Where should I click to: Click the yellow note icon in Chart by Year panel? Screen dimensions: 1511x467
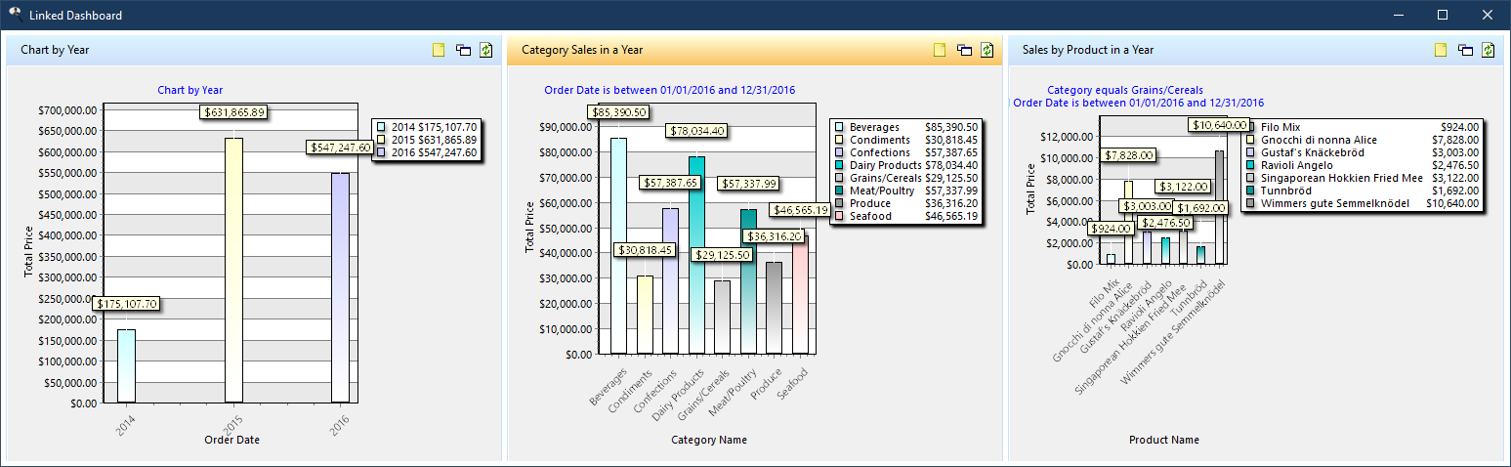tap(439, 50)
